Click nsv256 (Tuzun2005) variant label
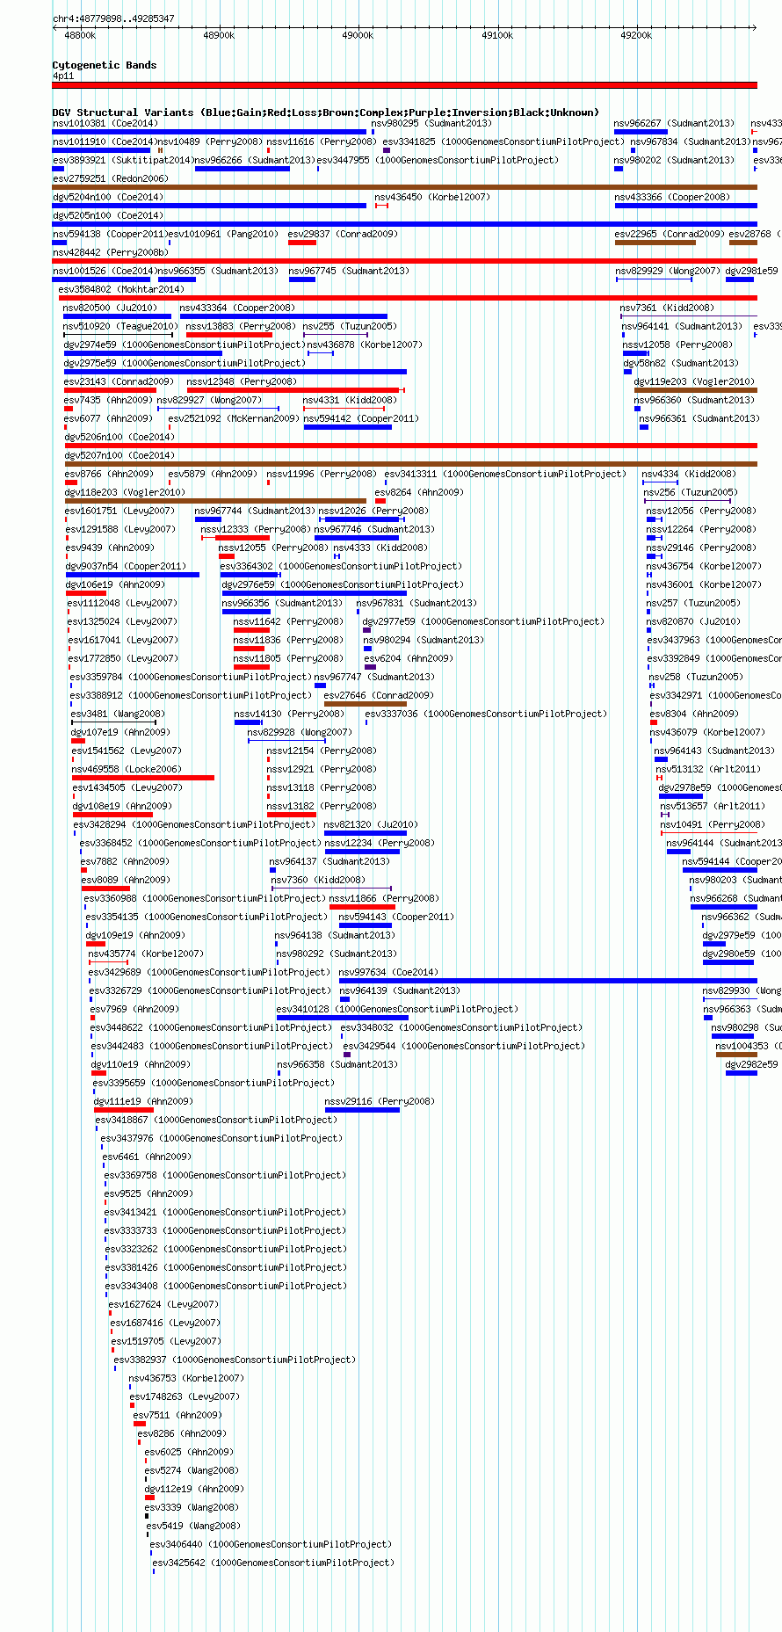This screenshot has height=1632, width=782. pos(691,492)
